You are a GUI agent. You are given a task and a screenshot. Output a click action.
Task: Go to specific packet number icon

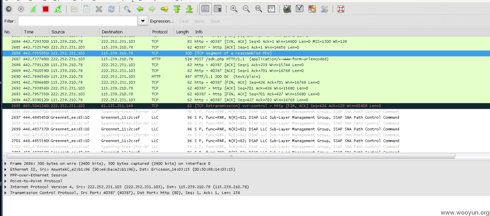164,9
